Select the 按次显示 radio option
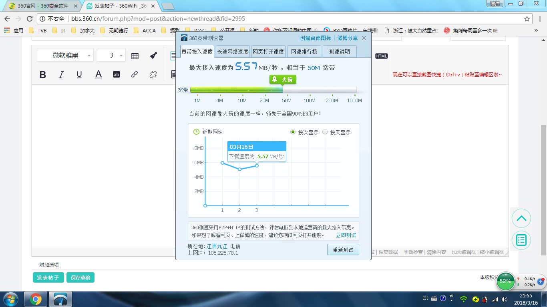 click(293, 132)
